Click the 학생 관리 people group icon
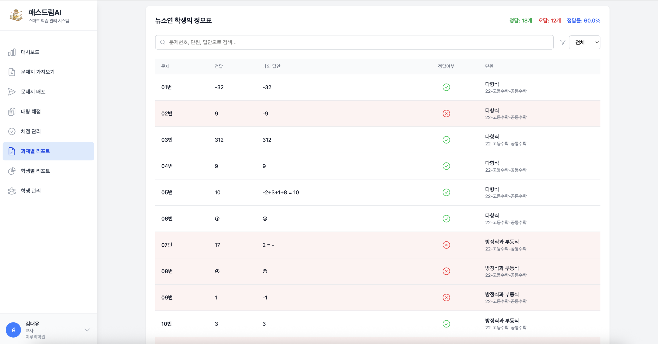658x344 pixels. (12, 191)
